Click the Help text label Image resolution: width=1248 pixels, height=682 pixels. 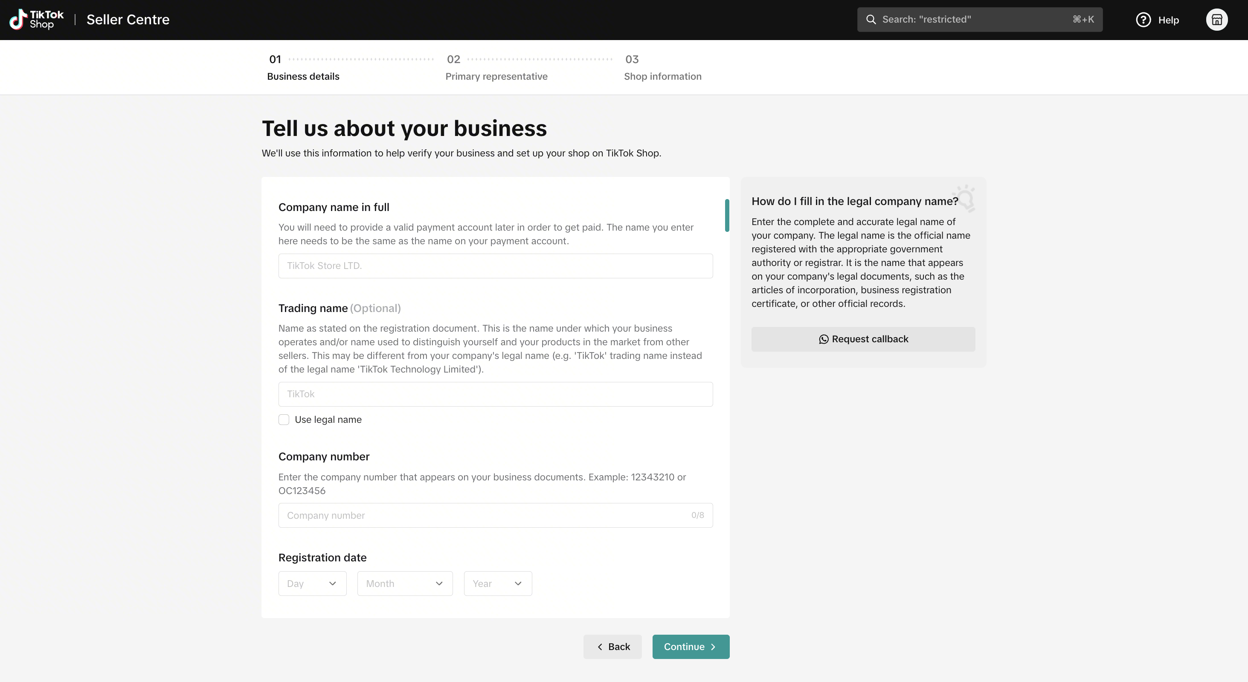pos(1168,20)
